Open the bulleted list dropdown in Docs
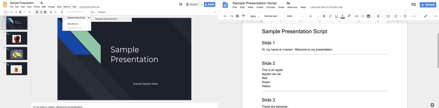Image resolution: width=439 pixels, height=108 pixels. (407, 16)
